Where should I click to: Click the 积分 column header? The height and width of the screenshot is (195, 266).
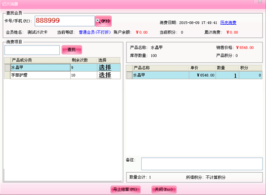point(250,68)
